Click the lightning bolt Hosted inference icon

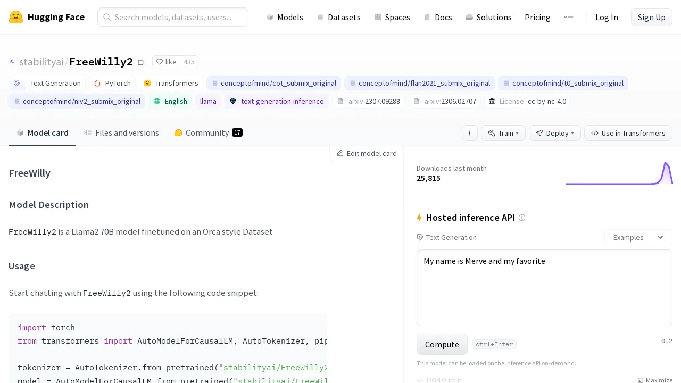[x=419, y=218]
